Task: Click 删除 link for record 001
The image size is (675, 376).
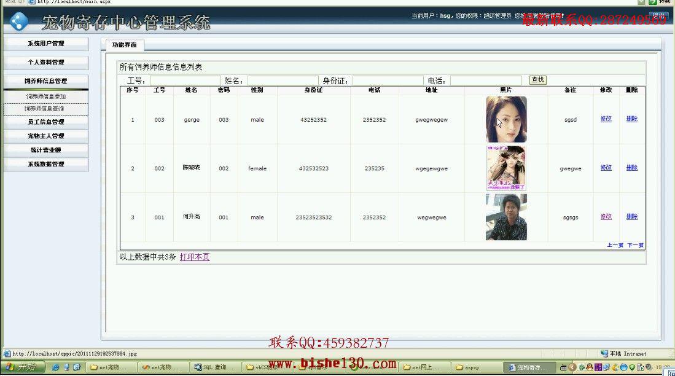Action: [632, 216]
